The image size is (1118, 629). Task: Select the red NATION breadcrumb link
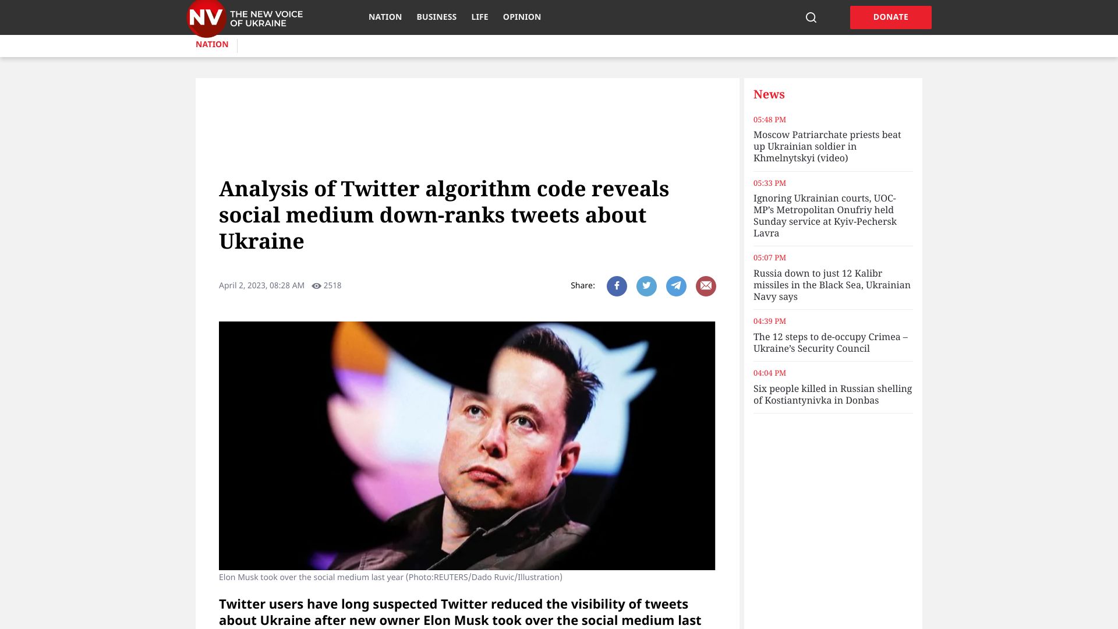point(212,44)
